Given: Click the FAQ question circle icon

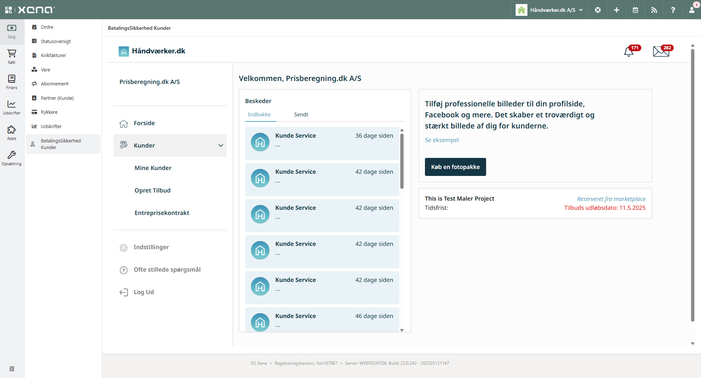Looking at the screenshot, I should (x=124, y=270).
